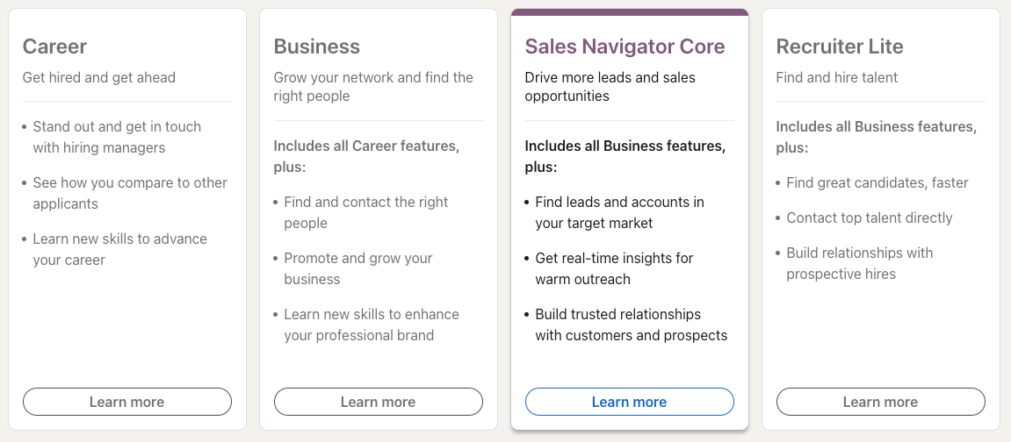Select the Sales Navigator Core heading
The width and height of the screenshot is (1011, 442).
point(625,46)
